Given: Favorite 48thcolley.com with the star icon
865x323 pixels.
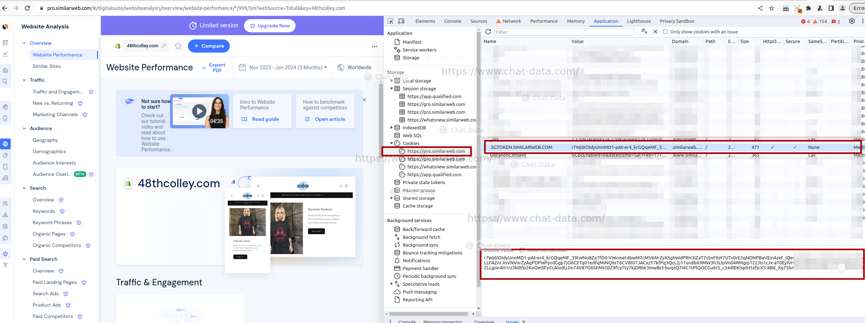Looking at the screenshot, I should [178, 46].
